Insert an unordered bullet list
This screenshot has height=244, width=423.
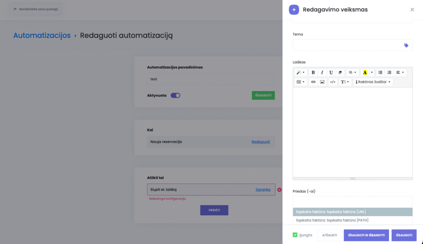[380, 72]
